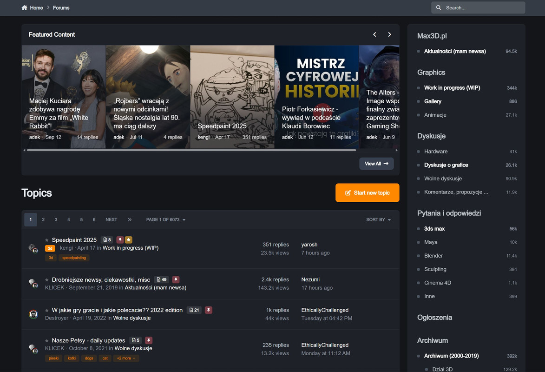Click avatar beside Nasze Petsy topic

[x=33, y=348]
